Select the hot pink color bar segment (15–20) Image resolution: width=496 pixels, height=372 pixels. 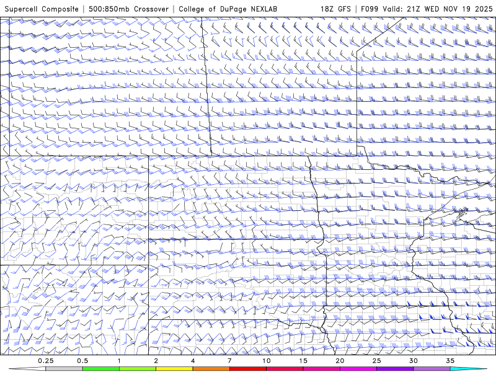coord(321,369)
